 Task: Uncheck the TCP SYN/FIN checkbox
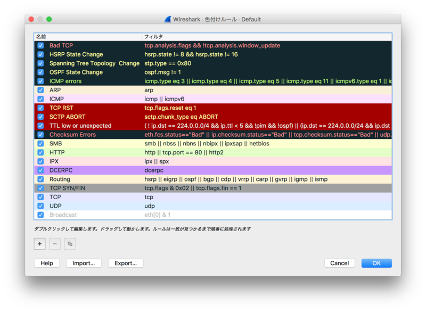coord(40,188)
